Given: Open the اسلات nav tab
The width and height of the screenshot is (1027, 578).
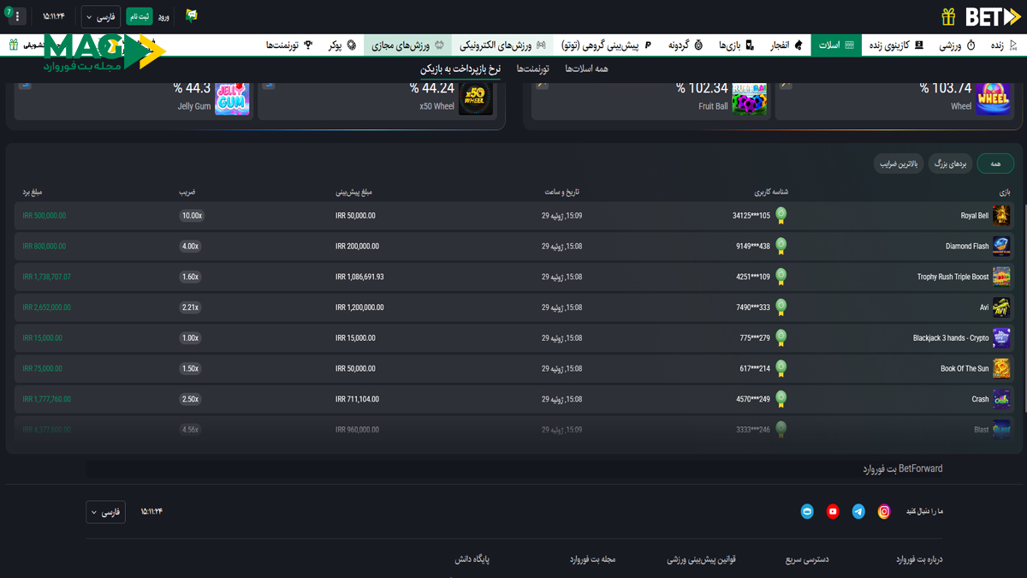Looking at the screenshot, I should [837, 45].
